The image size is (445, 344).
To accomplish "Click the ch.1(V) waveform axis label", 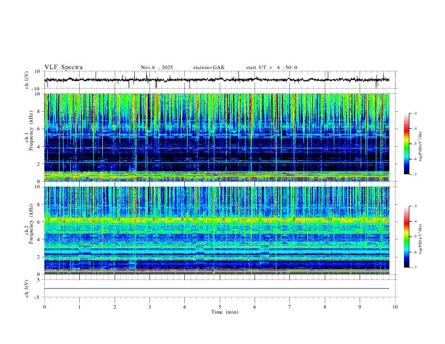I will pos(27,80).
